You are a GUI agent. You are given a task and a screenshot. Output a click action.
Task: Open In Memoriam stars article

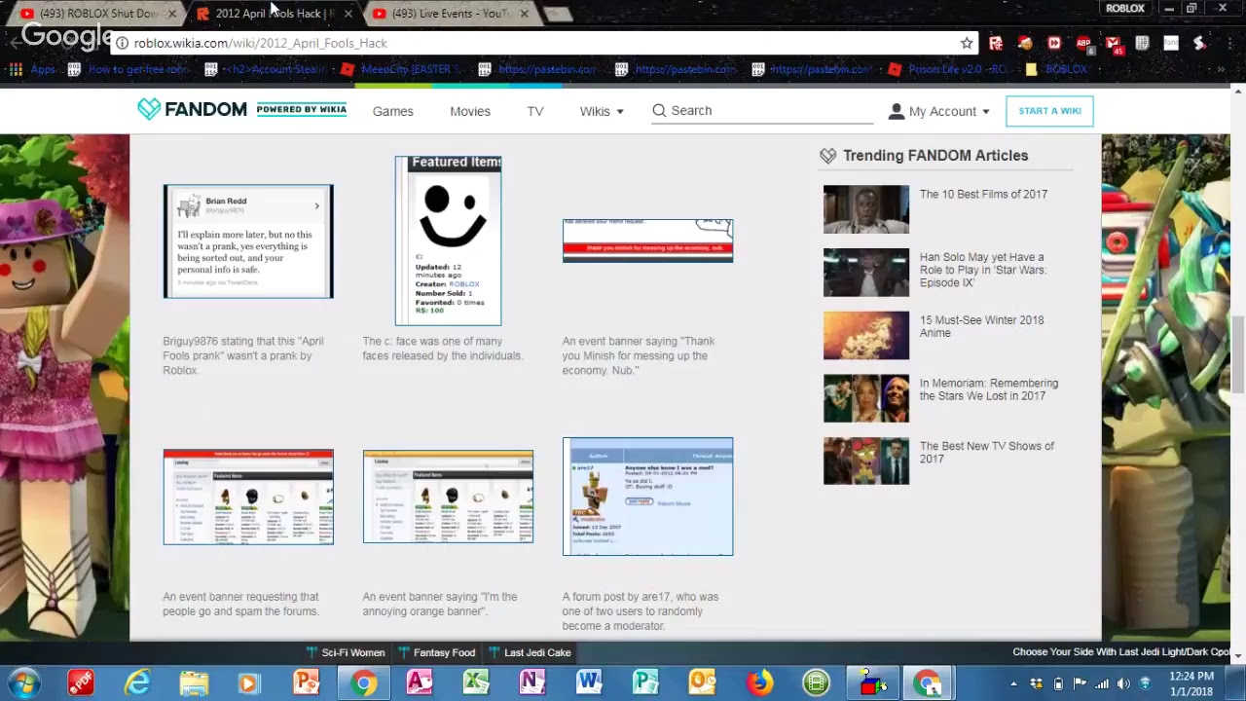coord(988,389)
